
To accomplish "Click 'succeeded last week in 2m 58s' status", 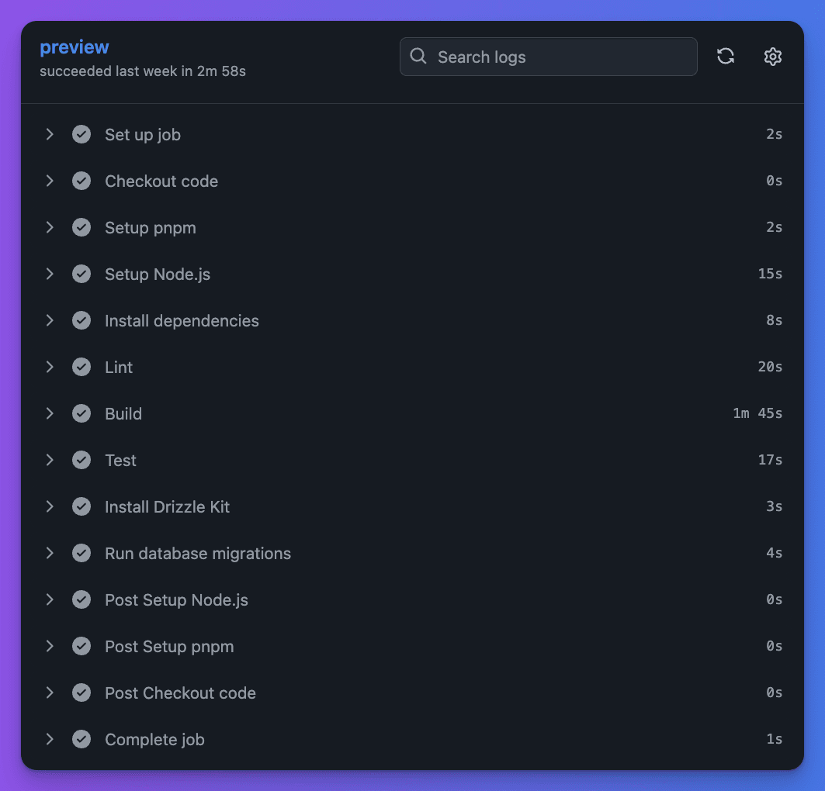I will (143, 71).
